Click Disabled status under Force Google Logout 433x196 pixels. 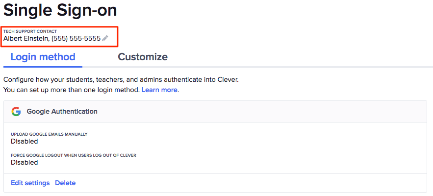(x=25, y=162)
